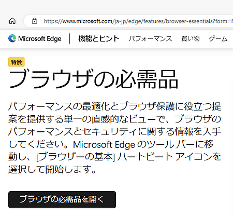Click the yellow 特徴 badge
233x217 pixels.
(17, 62)
